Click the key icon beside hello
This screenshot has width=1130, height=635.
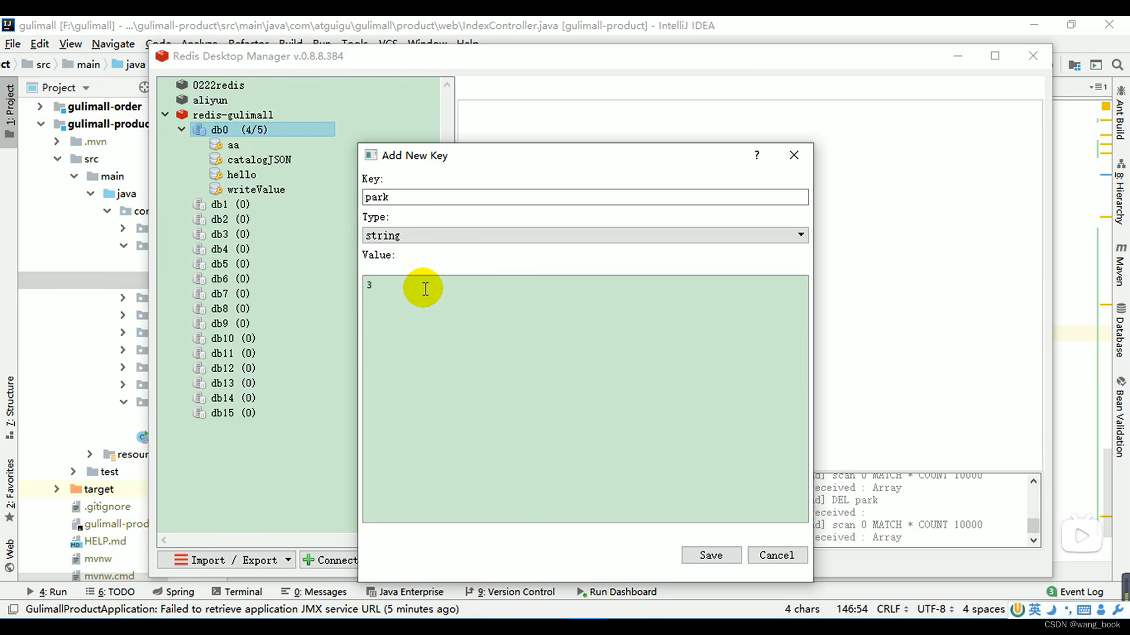point(216,174)
